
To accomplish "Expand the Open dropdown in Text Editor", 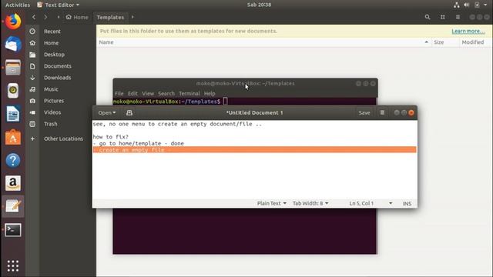I will coord(107,113).
